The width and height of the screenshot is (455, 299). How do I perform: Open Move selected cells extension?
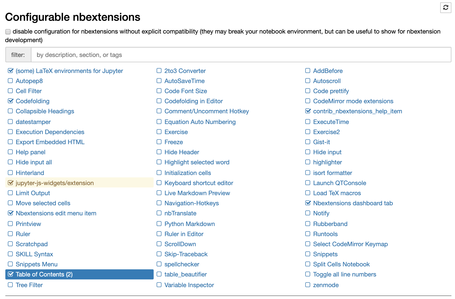[x=43, y=203]
